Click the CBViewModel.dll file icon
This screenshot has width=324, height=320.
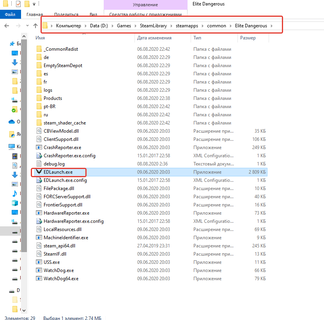39,131
